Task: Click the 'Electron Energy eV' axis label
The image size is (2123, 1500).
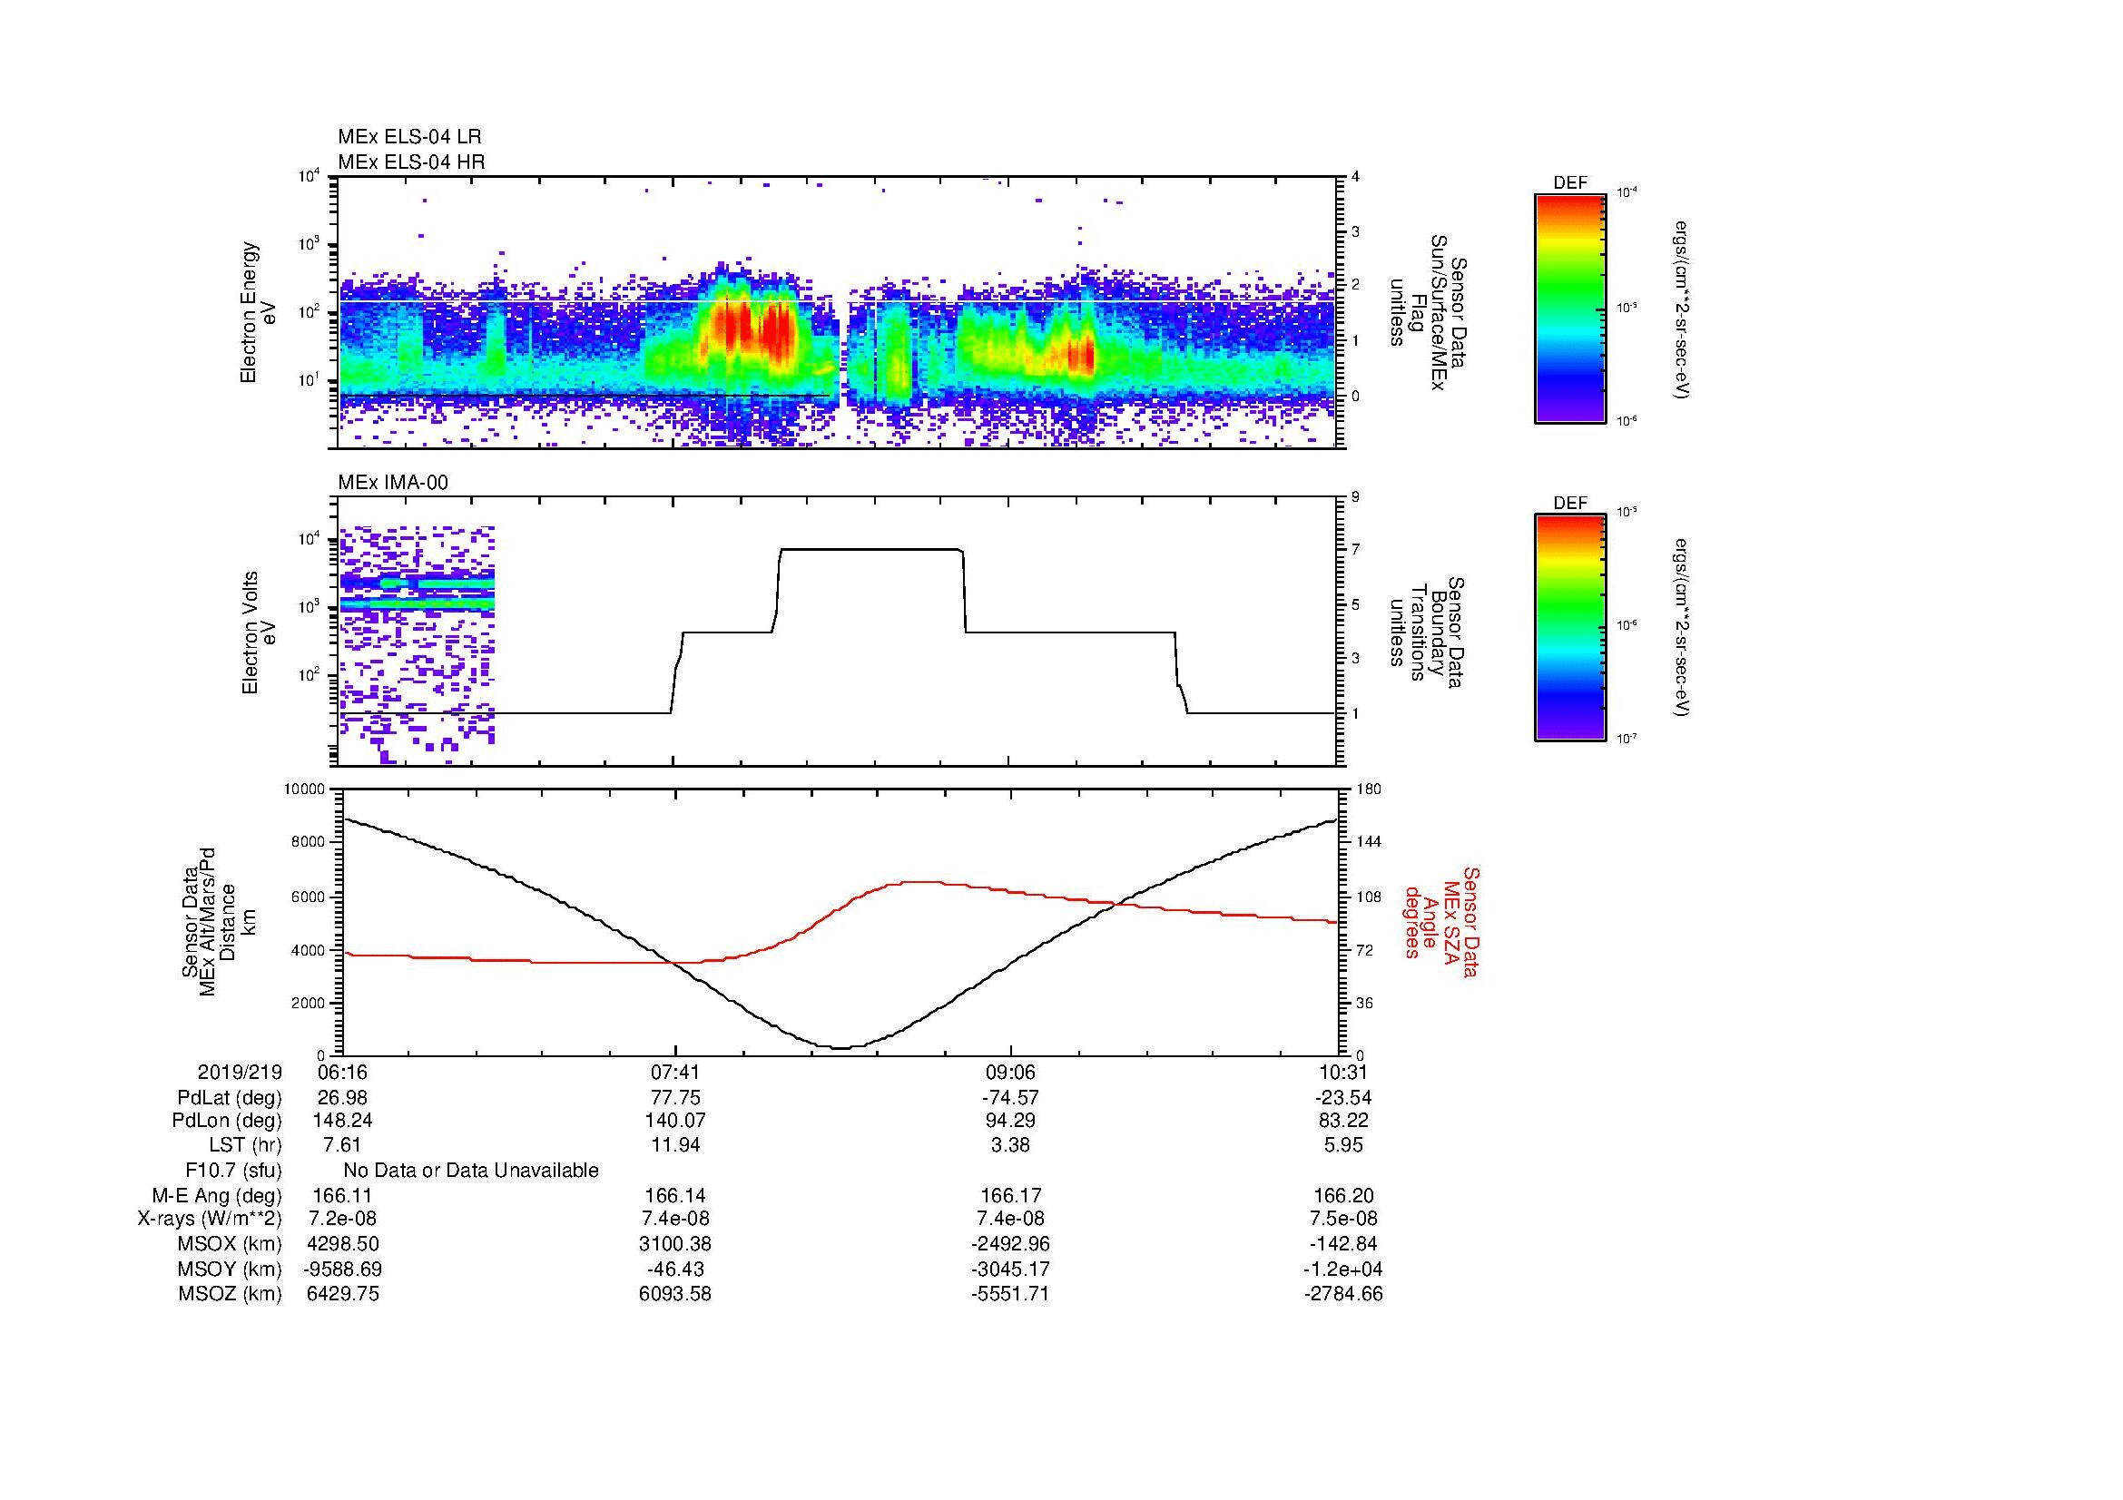Action: point(259,312)
